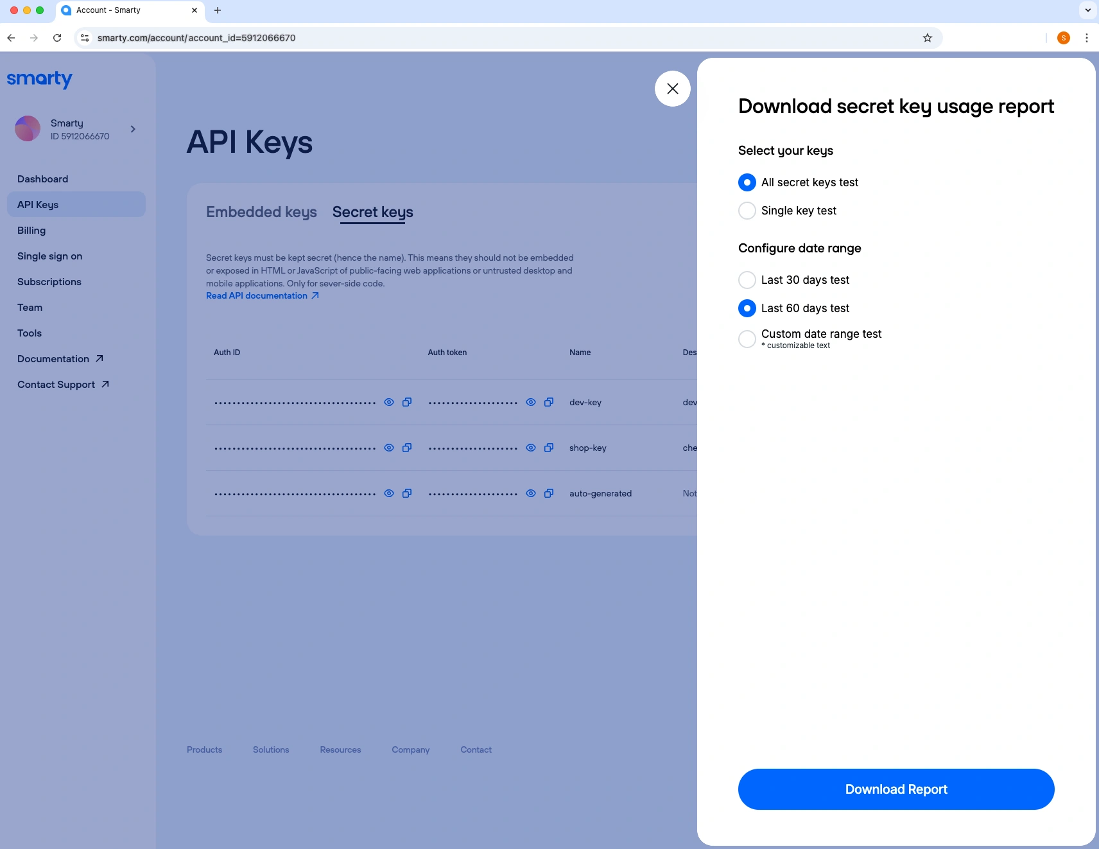This screenshot has width=1099, height=849.
Task: Open the Billing section
Action: coord(31,230)
